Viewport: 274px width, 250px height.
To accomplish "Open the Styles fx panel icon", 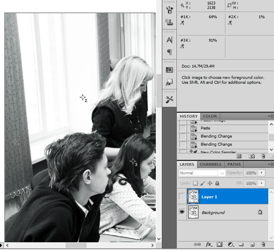I will click(x=169, y=82).
